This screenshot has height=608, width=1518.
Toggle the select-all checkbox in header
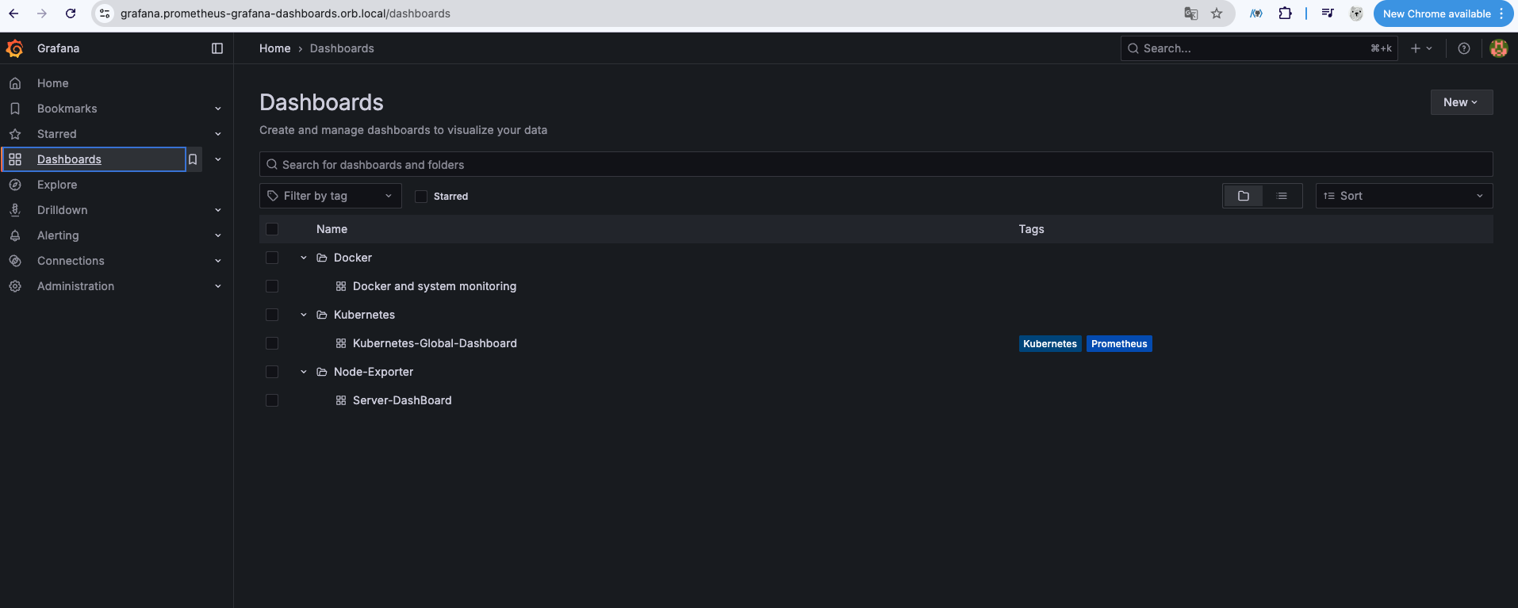click(x=272, y=229)
